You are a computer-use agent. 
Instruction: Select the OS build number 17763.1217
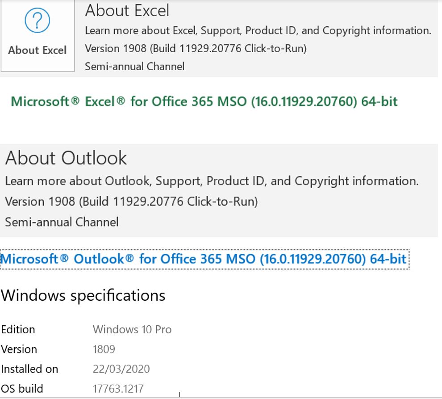118,389
